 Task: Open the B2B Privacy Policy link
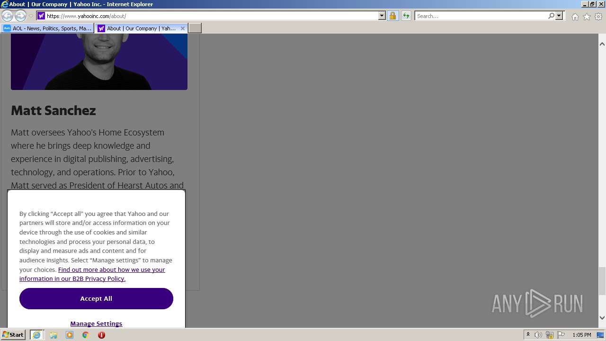point(92,274)
